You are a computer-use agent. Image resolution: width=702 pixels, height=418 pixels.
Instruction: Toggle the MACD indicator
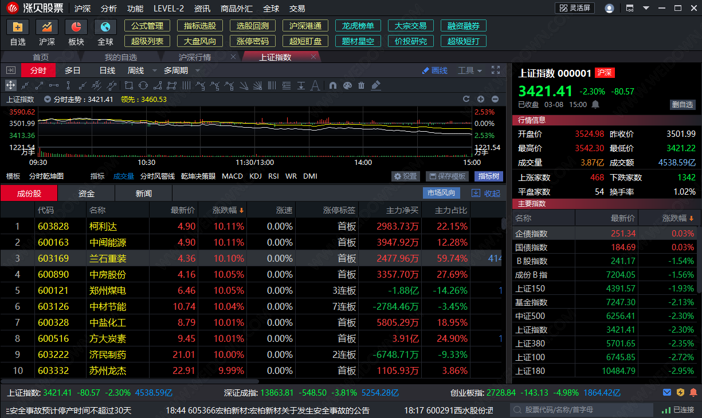point(232,176)
